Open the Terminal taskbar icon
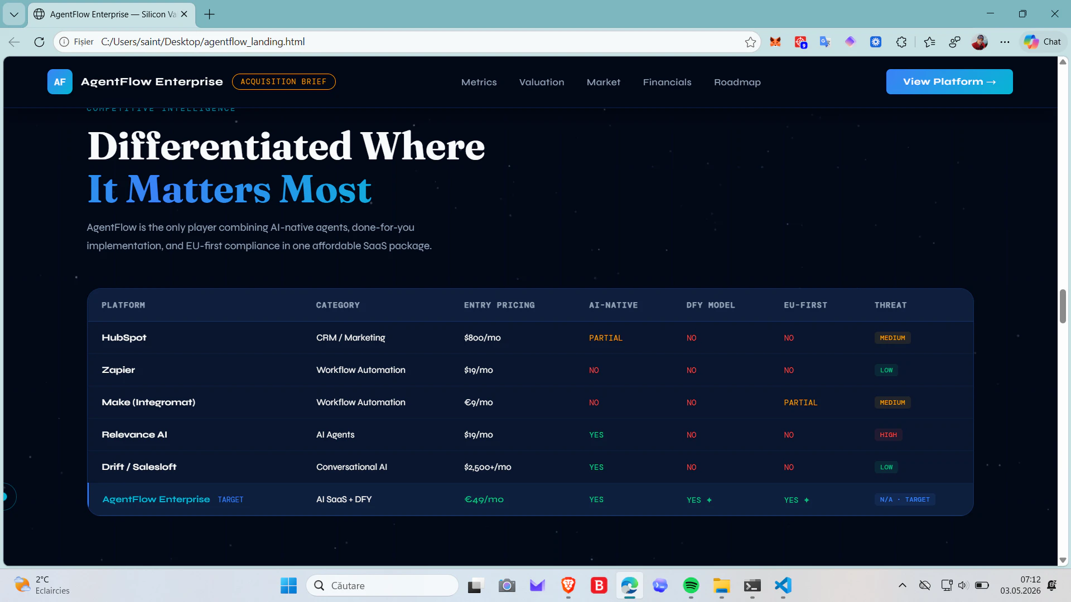Viewport: 1071px width, 602px height. [x=752, y=585]
